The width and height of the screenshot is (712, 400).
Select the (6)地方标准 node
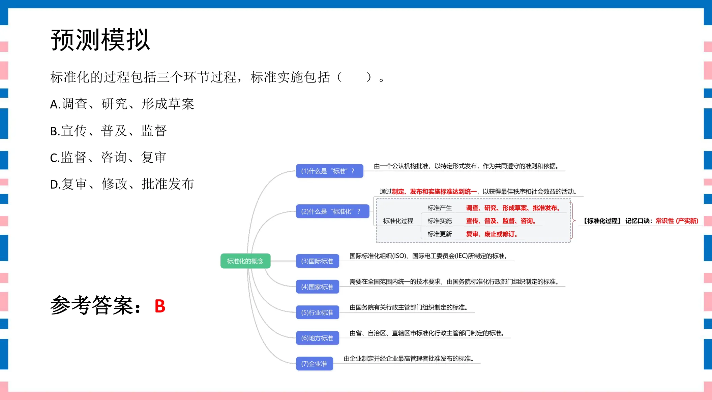pos(317,338)
